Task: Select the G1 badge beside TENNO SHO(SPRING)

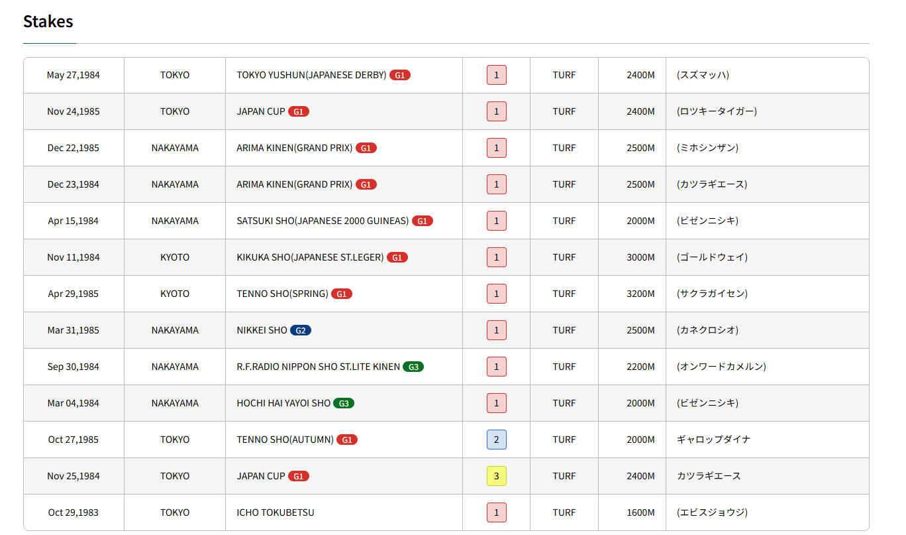Action: pyautogui.click(x=342, y=294)
